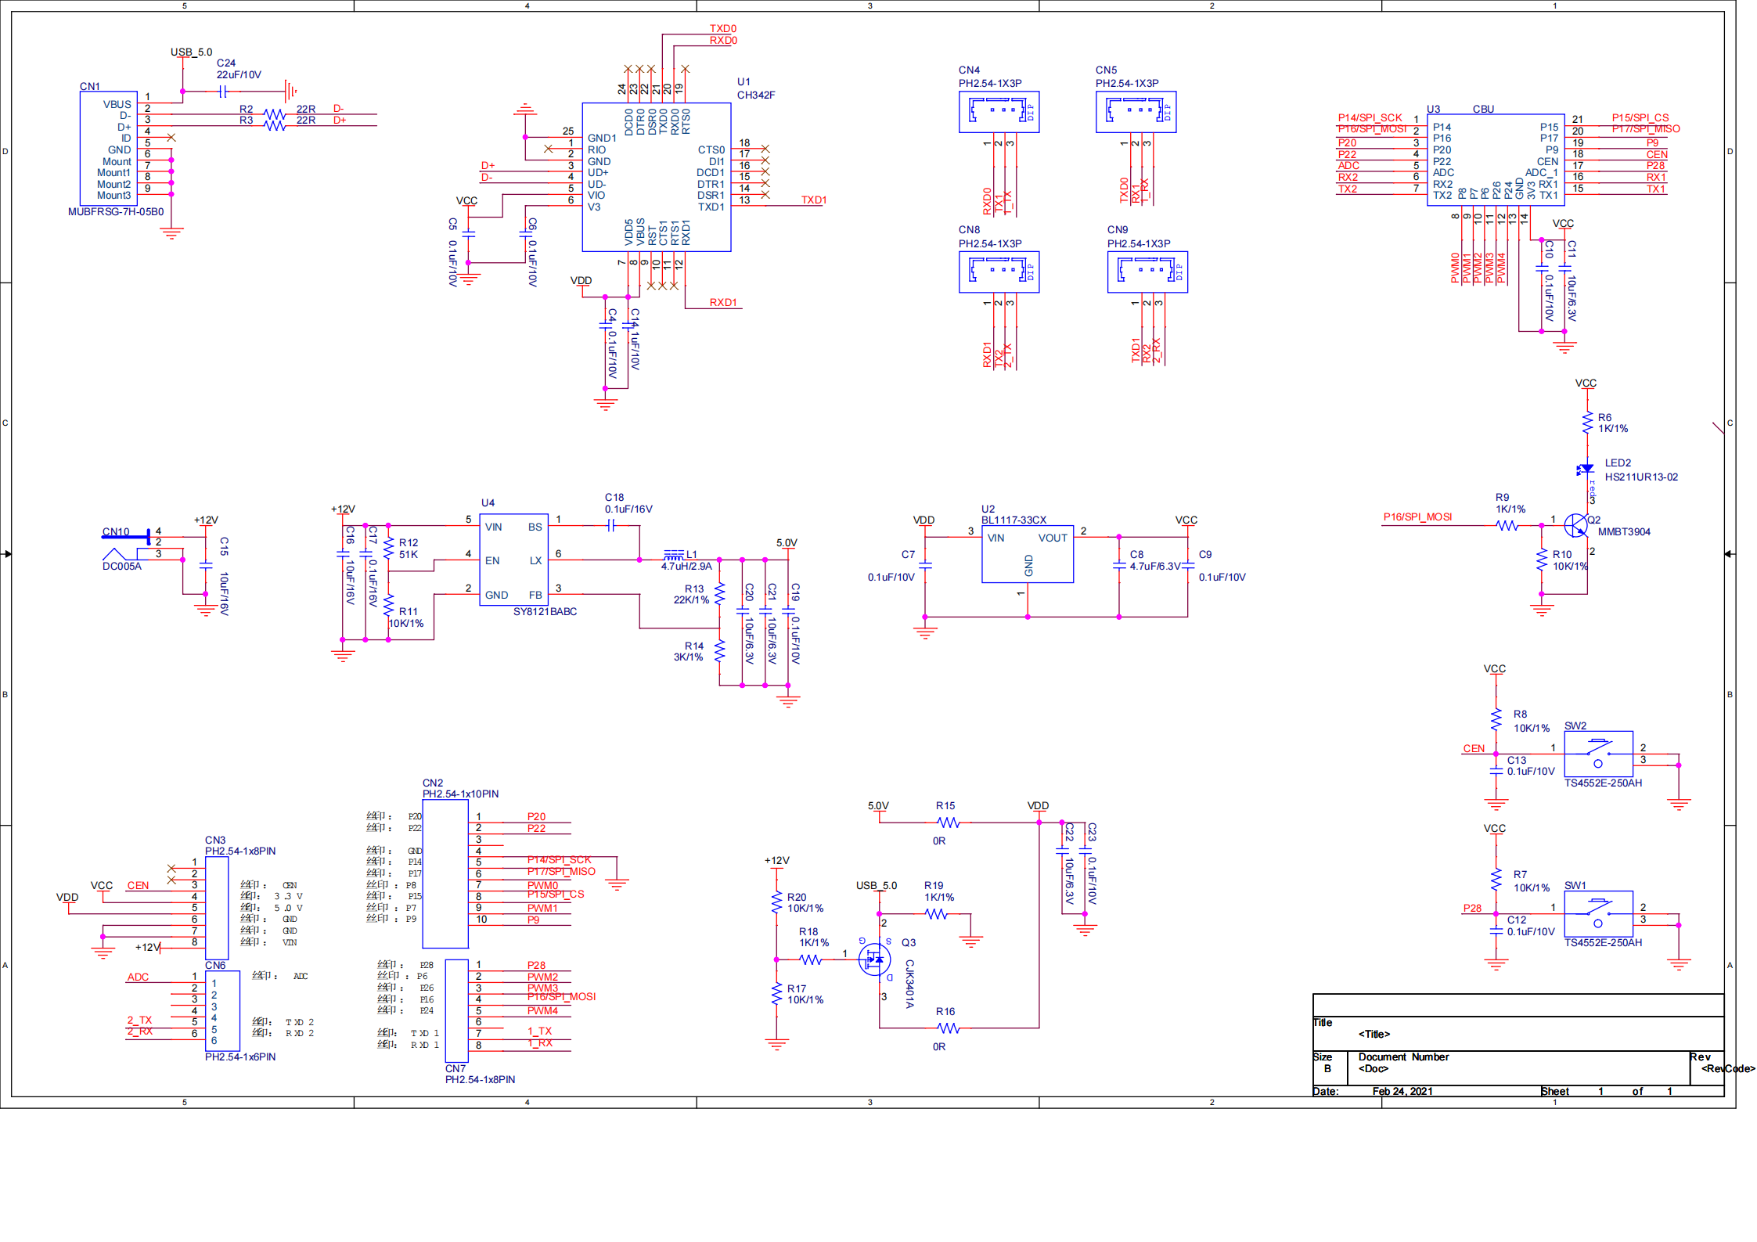Click the MMBT3904 part label

[1624, 532]
